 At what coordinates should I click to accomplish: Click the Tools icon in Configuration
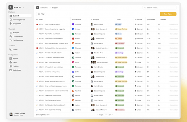coord(11,62)
